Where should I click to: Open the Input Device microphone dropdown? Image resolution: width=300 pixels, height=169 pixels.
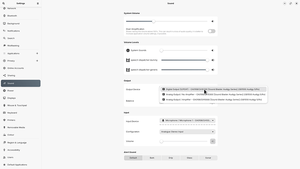pos(187,120)
